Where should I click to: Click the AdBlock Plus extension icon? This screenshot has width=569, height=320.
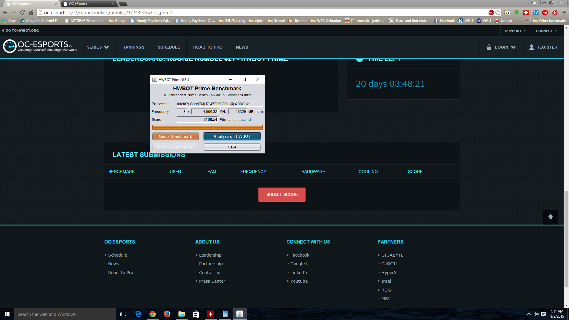[x=545, y=12]
